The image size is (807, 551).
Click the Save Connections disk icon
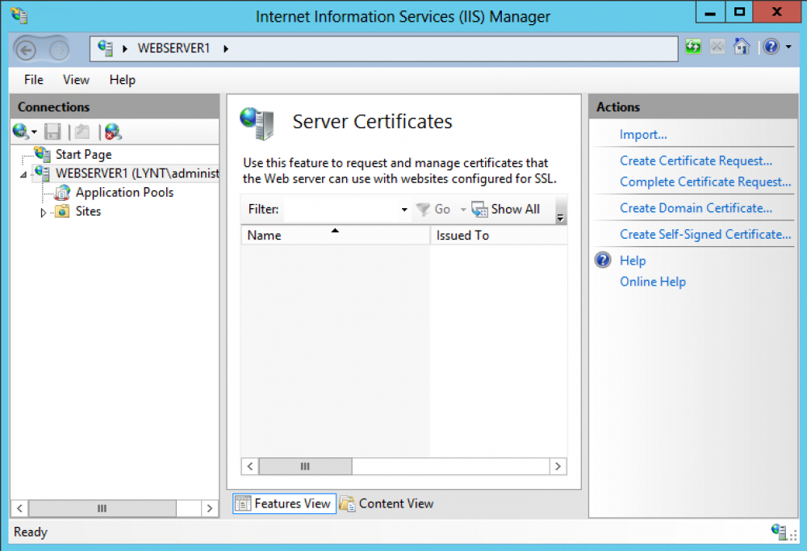pyautogui.click(x=51, y=131)
